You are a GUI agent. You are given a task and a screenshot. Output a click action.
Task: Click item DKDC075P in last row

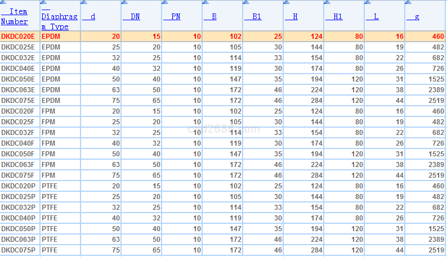coord(18,250)
